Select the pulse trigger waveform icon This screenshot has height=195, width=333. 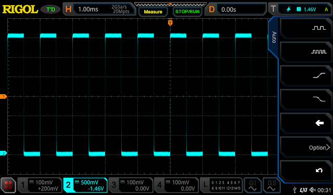[319, 28]
